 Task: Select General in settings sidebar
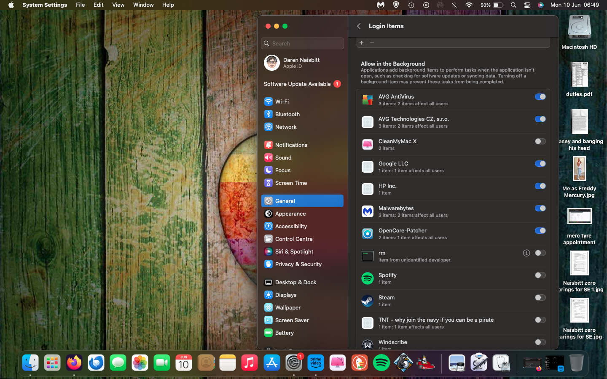point(302,201)
